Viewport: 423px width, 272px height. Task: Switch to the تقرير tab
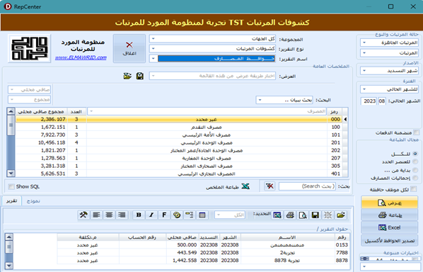tap(11, 201)
